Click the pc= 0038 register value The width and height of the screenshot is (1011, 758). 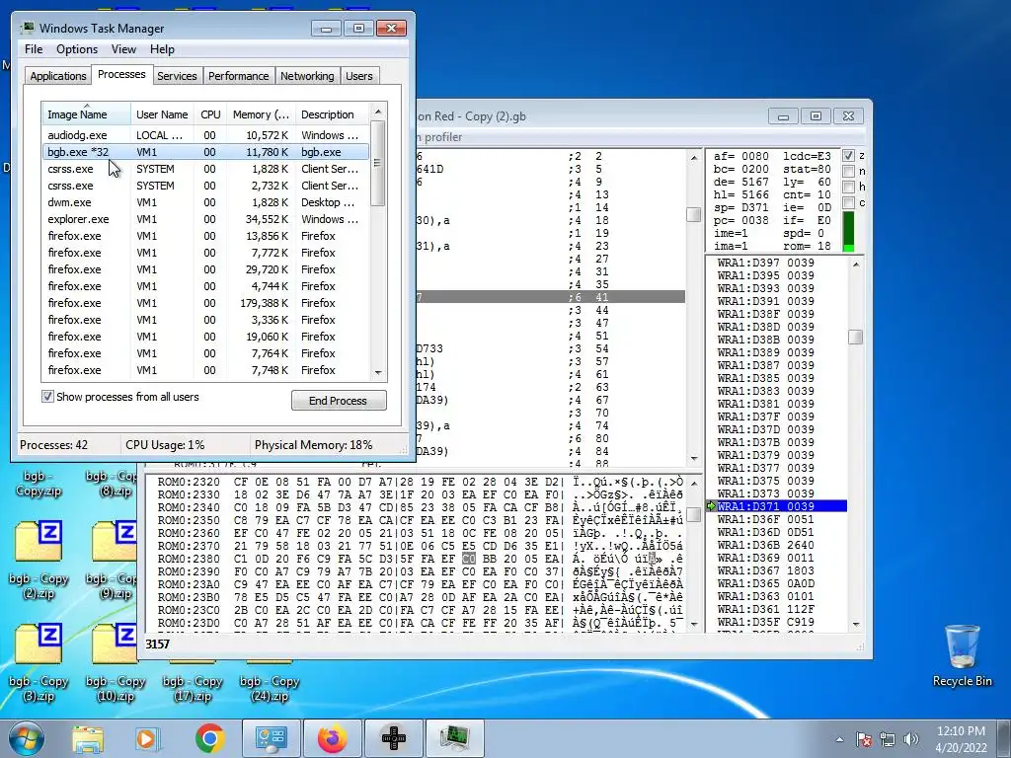click(740, 220)
